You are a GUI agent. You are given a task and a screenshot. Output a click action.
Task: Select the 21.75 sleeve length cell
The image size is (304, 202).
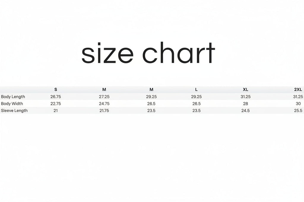(104, 111)
